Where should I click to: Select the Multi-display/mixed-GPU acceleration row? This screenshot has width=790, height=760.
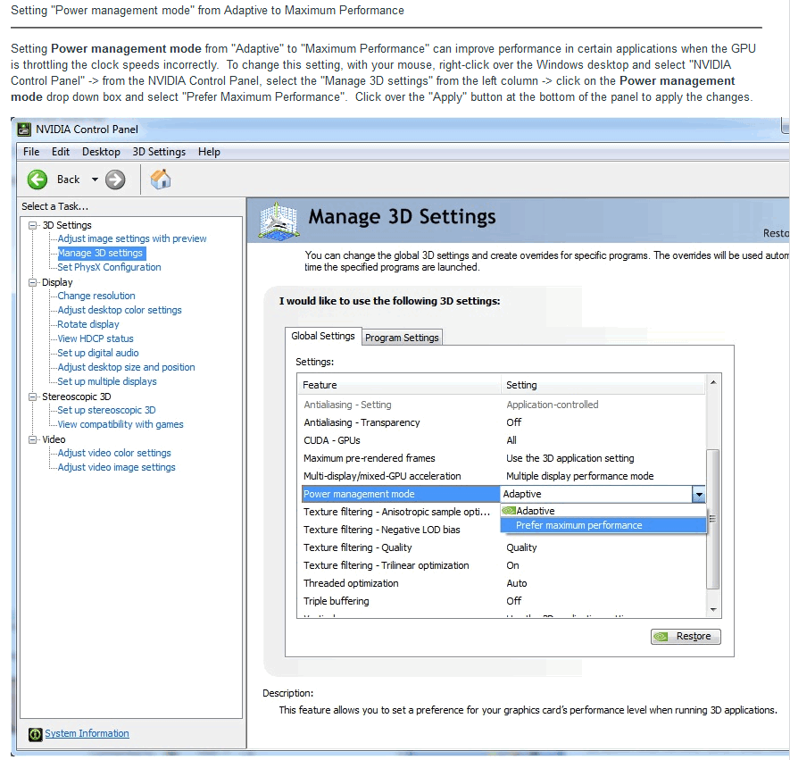tap(503, 476)
